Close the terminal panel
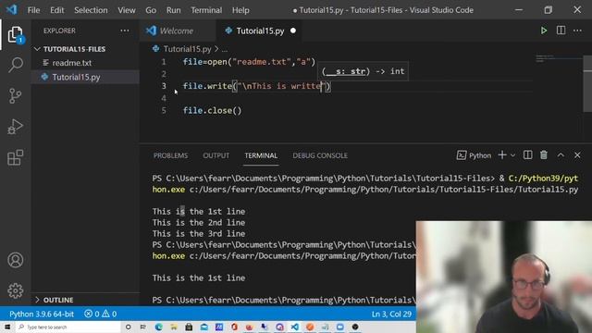The image size is (592, 333). click(x=577, y=155)
